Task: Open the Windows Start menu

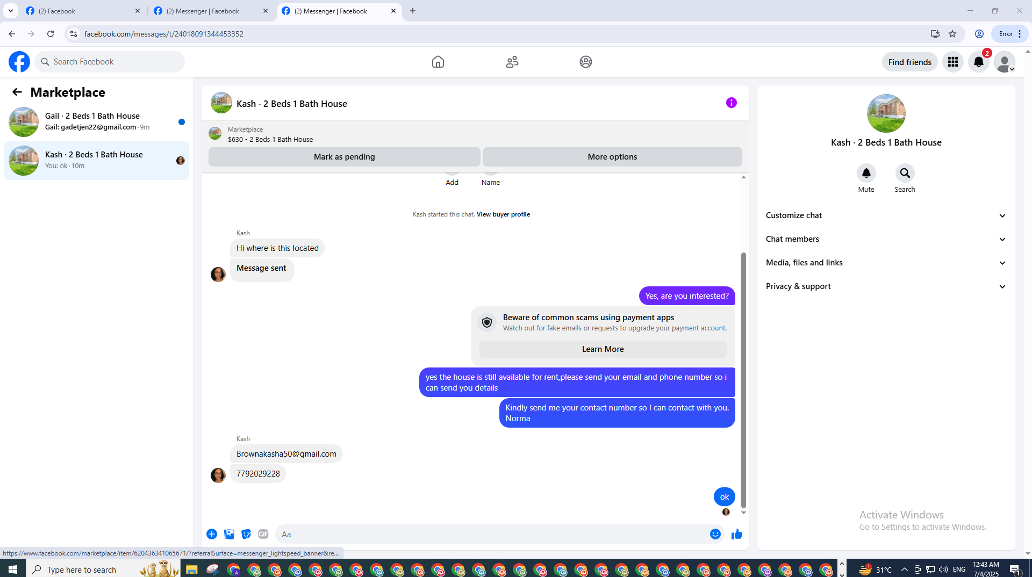Action: (13, 569)
